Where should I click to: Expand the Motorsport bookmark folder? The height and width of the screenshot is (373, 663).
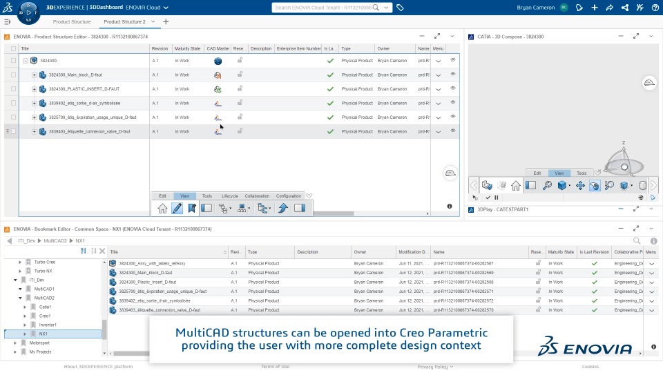[x=16, y=343]
